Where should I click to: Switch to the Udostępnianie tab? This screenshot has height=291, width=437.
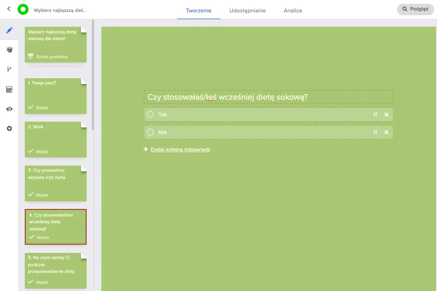pos(248,10)
